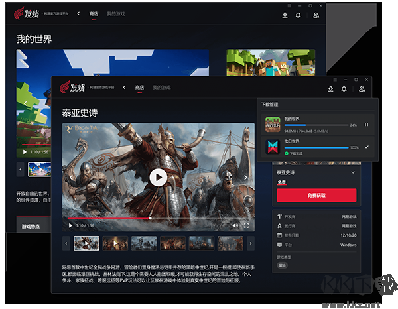Viewport: 398px width, 309px height.
Task: Click the 七日世界 download progress bar
Action: tap(316, 147)
